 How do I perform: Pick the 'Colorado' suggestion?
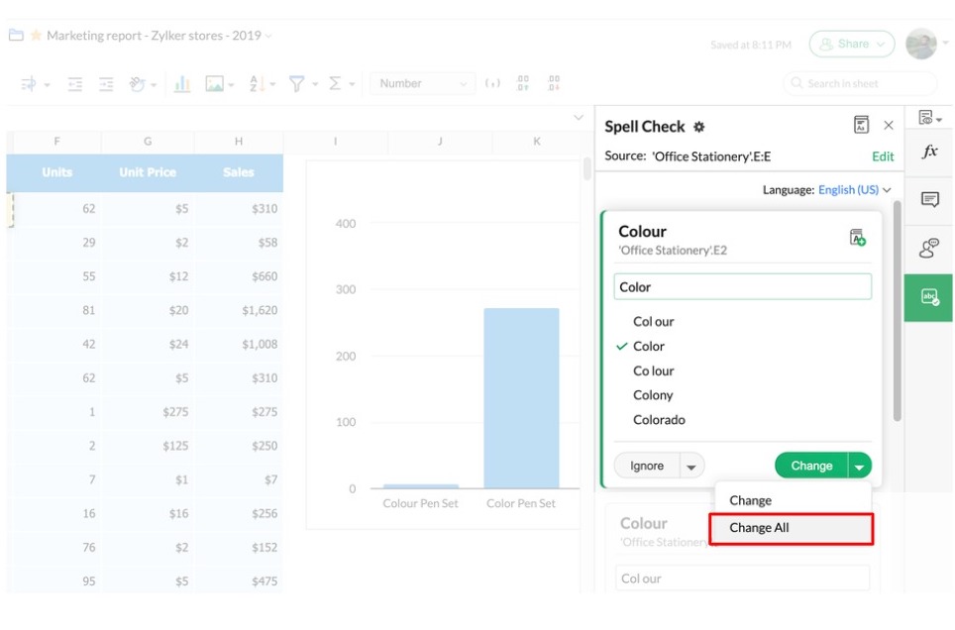[659, 420]
